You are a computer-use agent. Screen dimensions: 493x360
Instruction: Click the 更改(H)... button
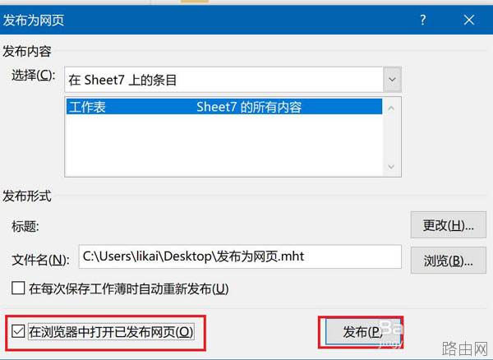[x=449, y=225]
